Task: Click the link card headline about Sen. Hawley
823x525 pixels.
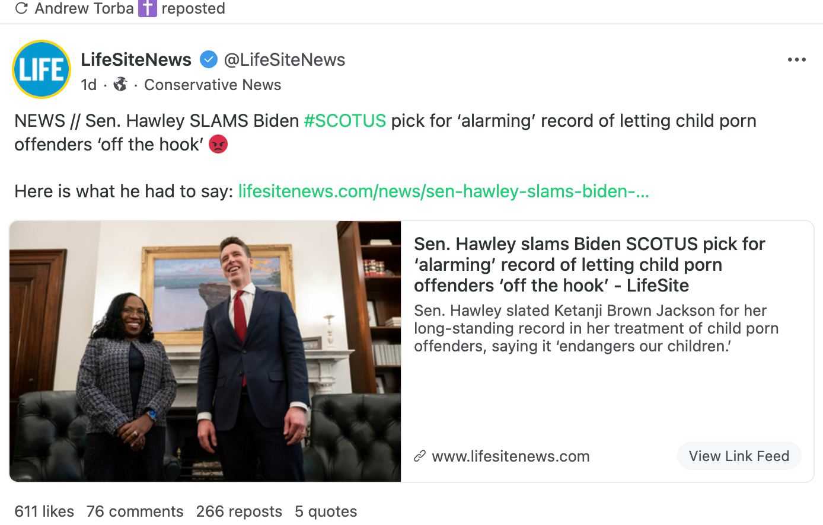Action: click(x=589, y=264)
